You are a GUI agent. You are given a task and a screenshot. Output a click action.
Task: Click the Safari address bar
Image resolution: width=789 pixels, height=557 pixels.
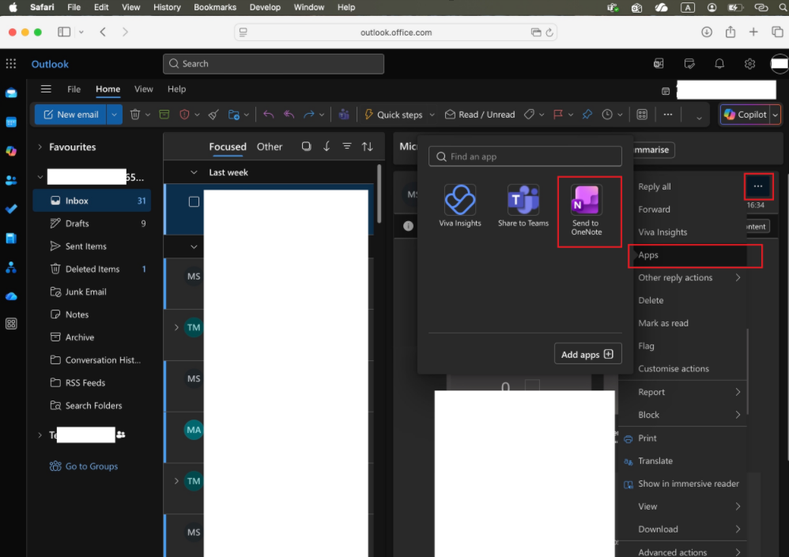click(395, 32)
